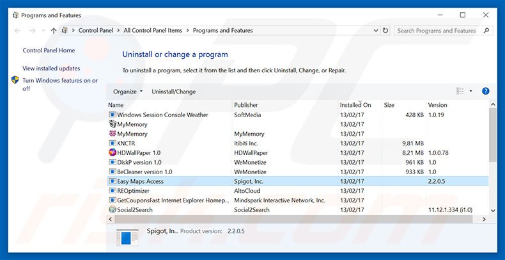
Task: Click the Back navigation arrow
Action: pos(17,31)
